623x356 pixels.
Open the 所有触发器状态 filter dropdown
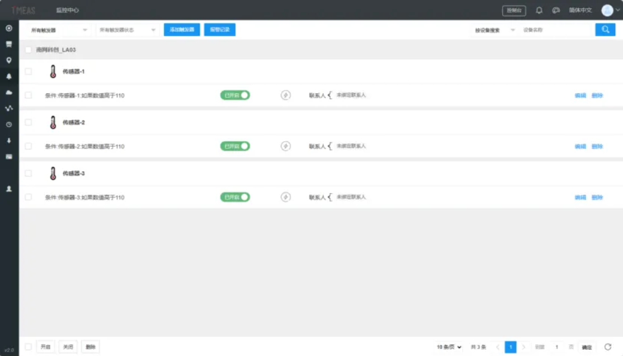click(x=127, y=30)
